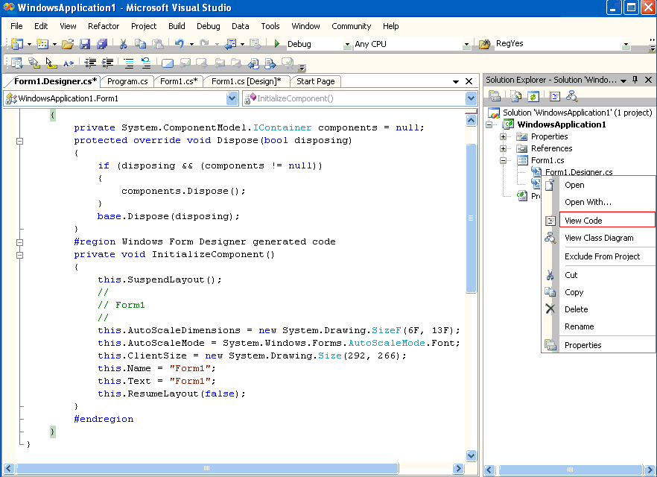Click the Save All icon
Image resolution: width=657 pixels, height=477 pixels.
102,43
